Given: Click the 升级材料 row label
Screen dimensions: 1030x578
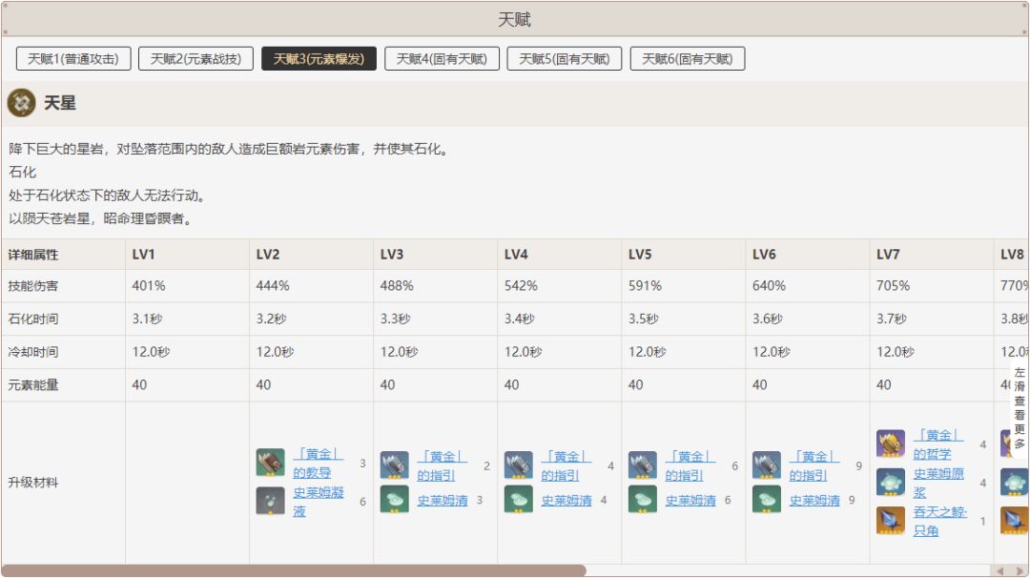Looking at the screenshot, I should [32, 482].
